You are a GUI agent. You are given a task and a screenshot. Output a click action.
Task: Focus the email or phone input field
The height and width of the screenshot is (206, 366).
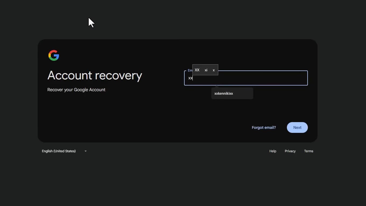[246, 78]
